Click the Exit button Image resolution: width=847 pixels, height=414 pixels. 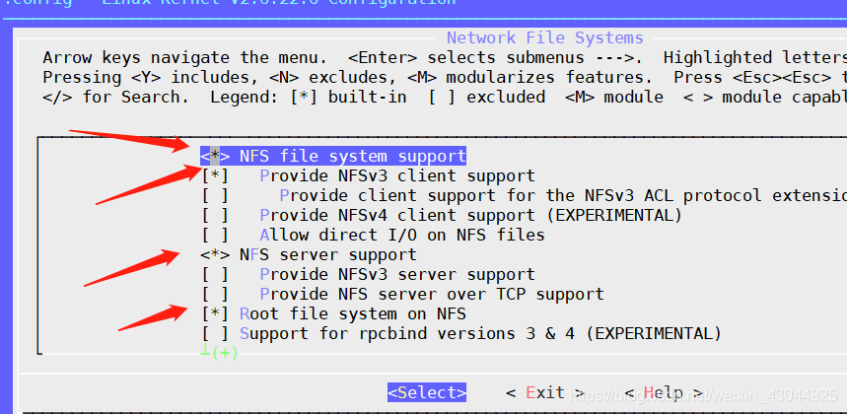545,392
